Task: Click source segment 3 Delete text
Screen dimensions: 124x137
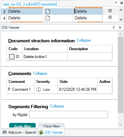Action: 14,11
